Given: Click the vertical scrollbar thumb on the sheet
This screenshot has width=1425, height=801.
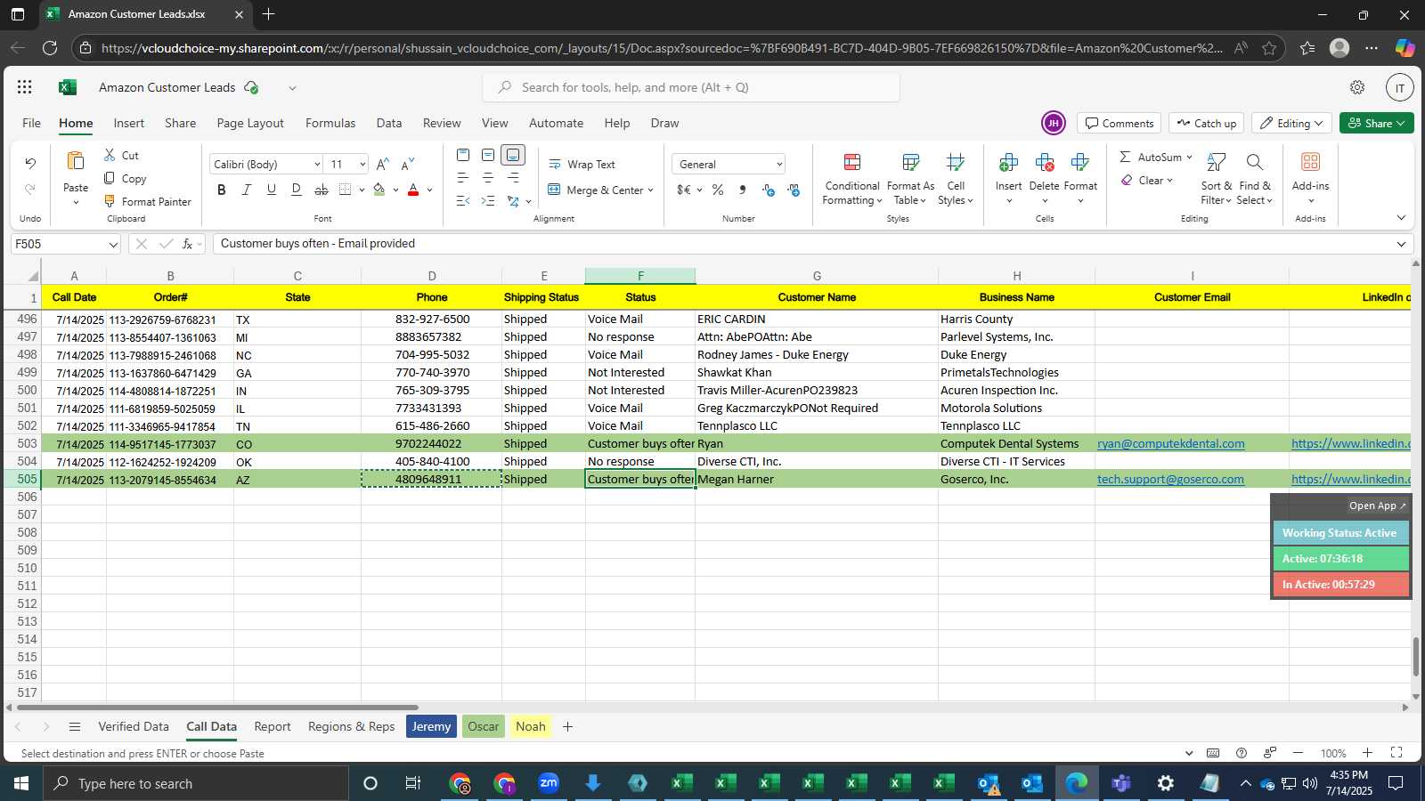Looking at the screenshot, I should click(x=1416, y=657).
